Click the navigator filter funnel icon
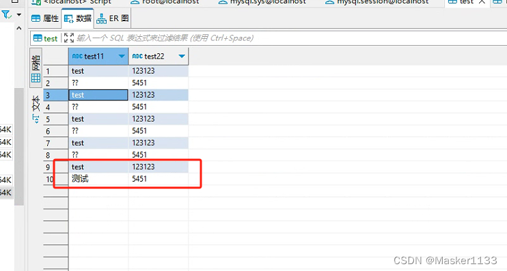Image resolution: width=507 pixels, height=271 pixels. click(x=6, y=14)
